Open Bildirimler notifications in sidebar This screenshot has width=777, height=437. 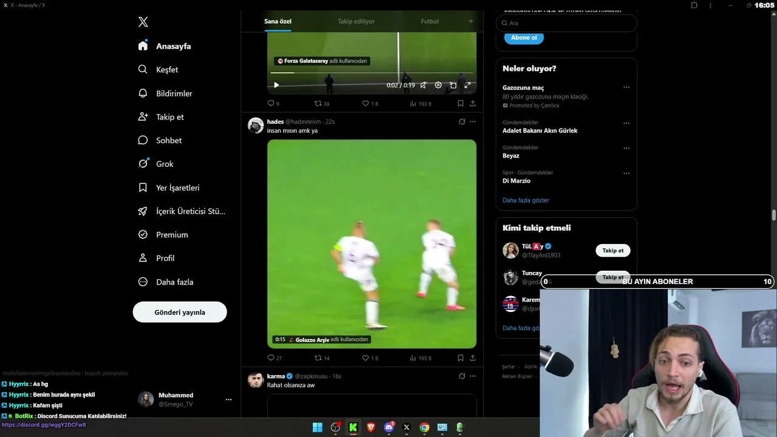(x=165, y=93)
